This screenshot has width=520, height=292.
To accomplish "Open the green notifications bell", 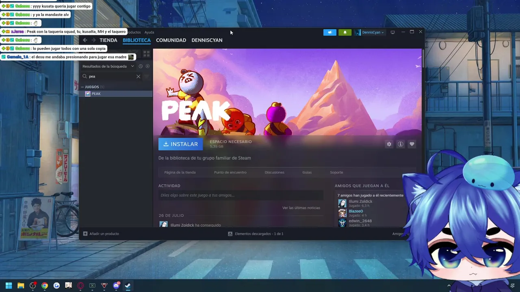I will tap(345, 32).
